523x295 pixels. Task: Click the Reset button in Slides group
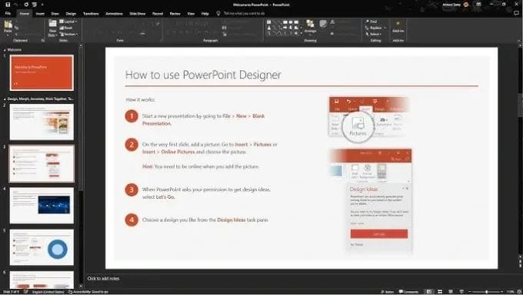[x=66, y=28]
